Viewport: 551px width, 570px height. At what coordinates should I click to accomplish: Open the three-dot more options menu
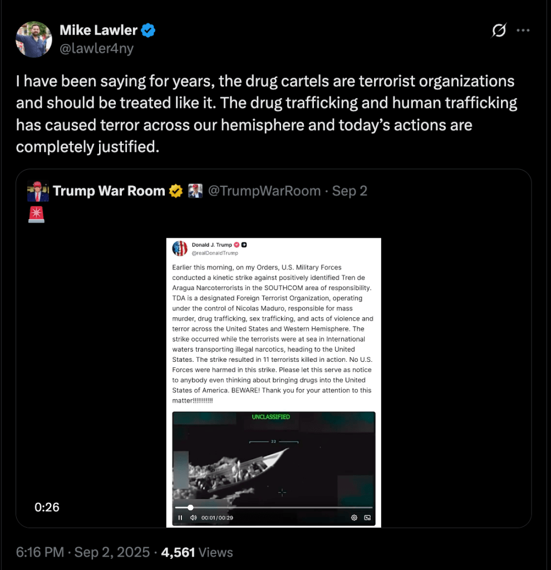click(523, 31)
